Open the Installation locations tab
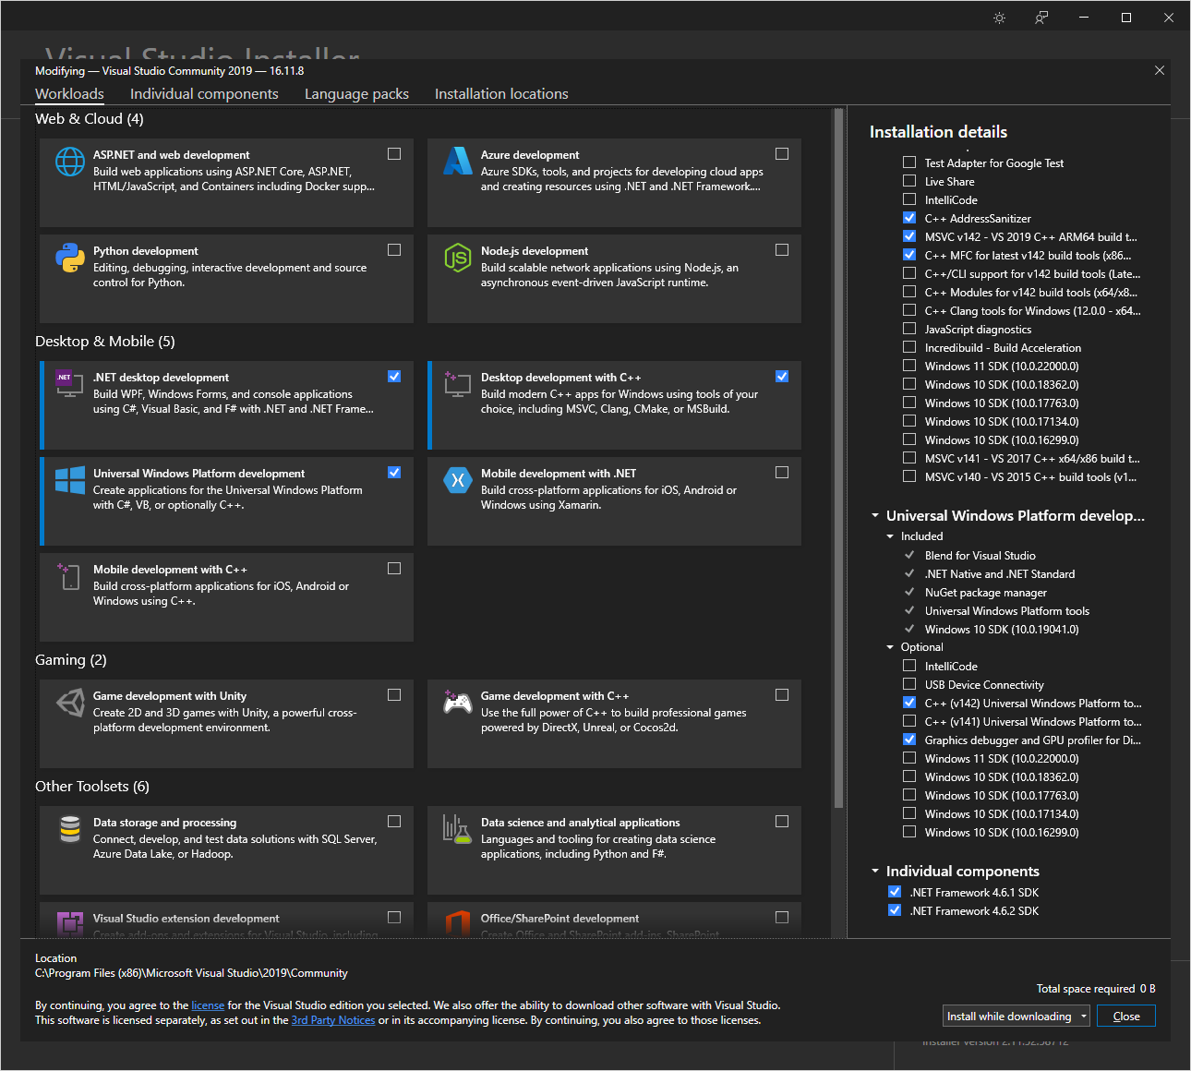Screen dimensions: 1191x1071 pyautogui.click(x=501, y=94)
